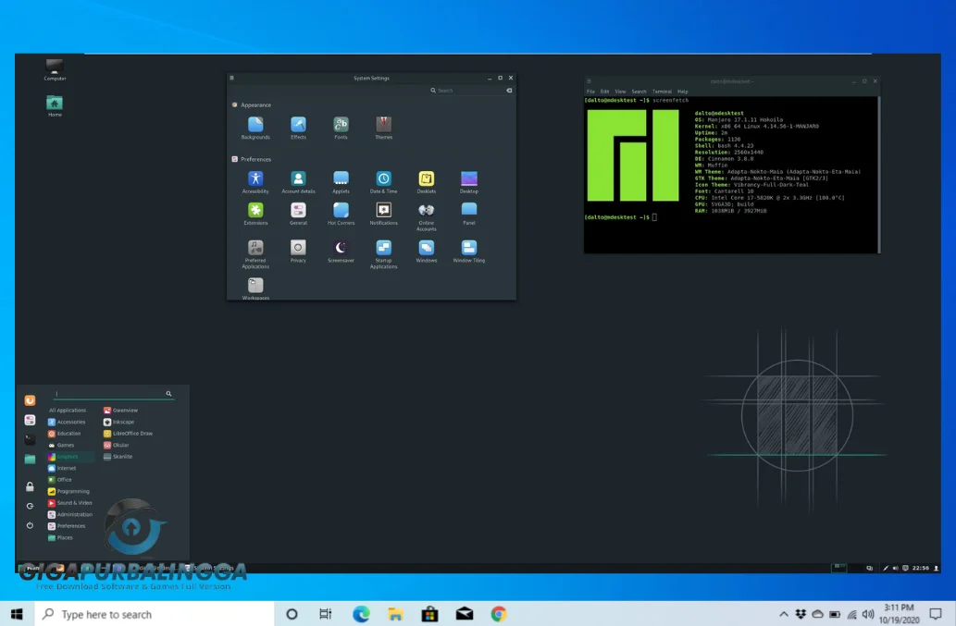This screenshot has height=626, width=956.
Task: Launch Gwenview image viewer
Action: (125, 410)
